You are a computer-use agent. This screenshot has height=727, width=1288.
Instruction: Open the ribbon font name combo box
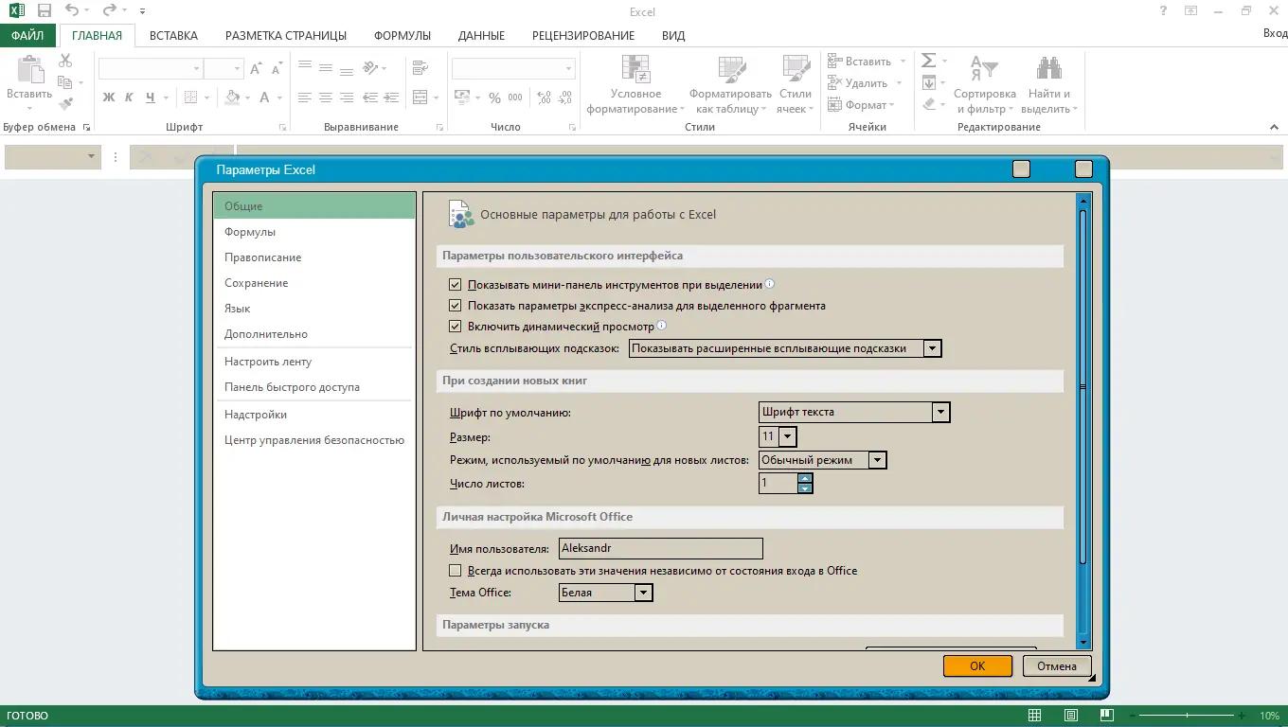point(151,69)
